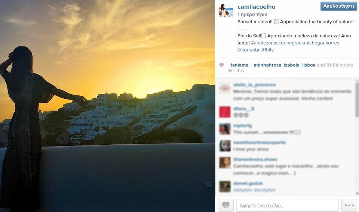
Task: Click the comments scrollbar thumb
Action: (357, 100)
